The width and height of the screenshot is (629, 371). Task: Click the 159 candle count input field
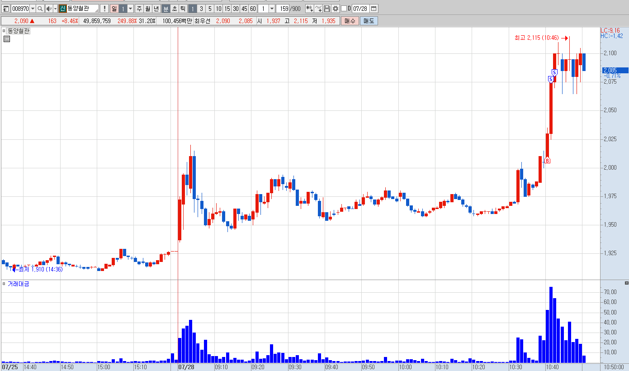click(x=282, y=9)
